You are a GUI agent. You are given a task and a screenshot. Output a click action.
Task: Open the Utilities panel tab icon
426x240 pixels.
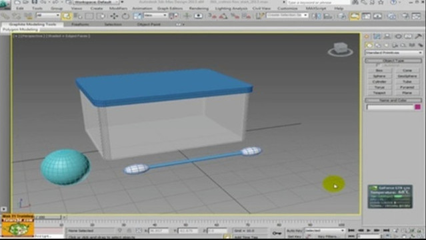(419, 37)
